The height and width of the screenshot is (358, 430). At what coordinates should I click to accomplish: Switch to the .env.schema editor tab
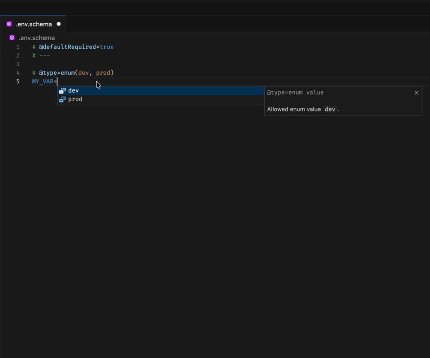(34, 24)
